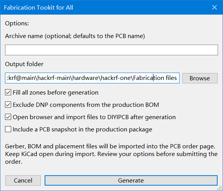Click the Generate button

131,180
